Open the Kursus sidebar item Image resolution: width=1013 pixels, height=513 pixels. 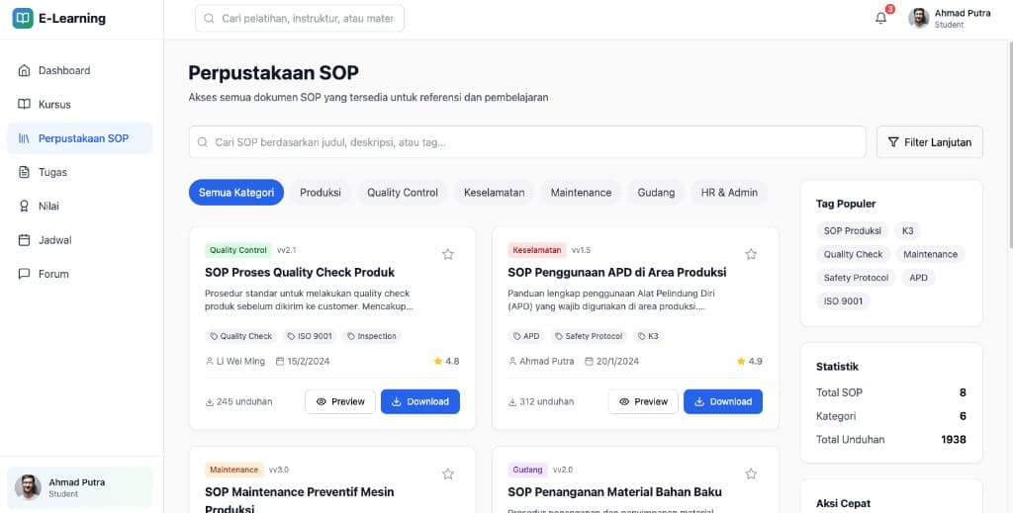[x=80, y=104]
